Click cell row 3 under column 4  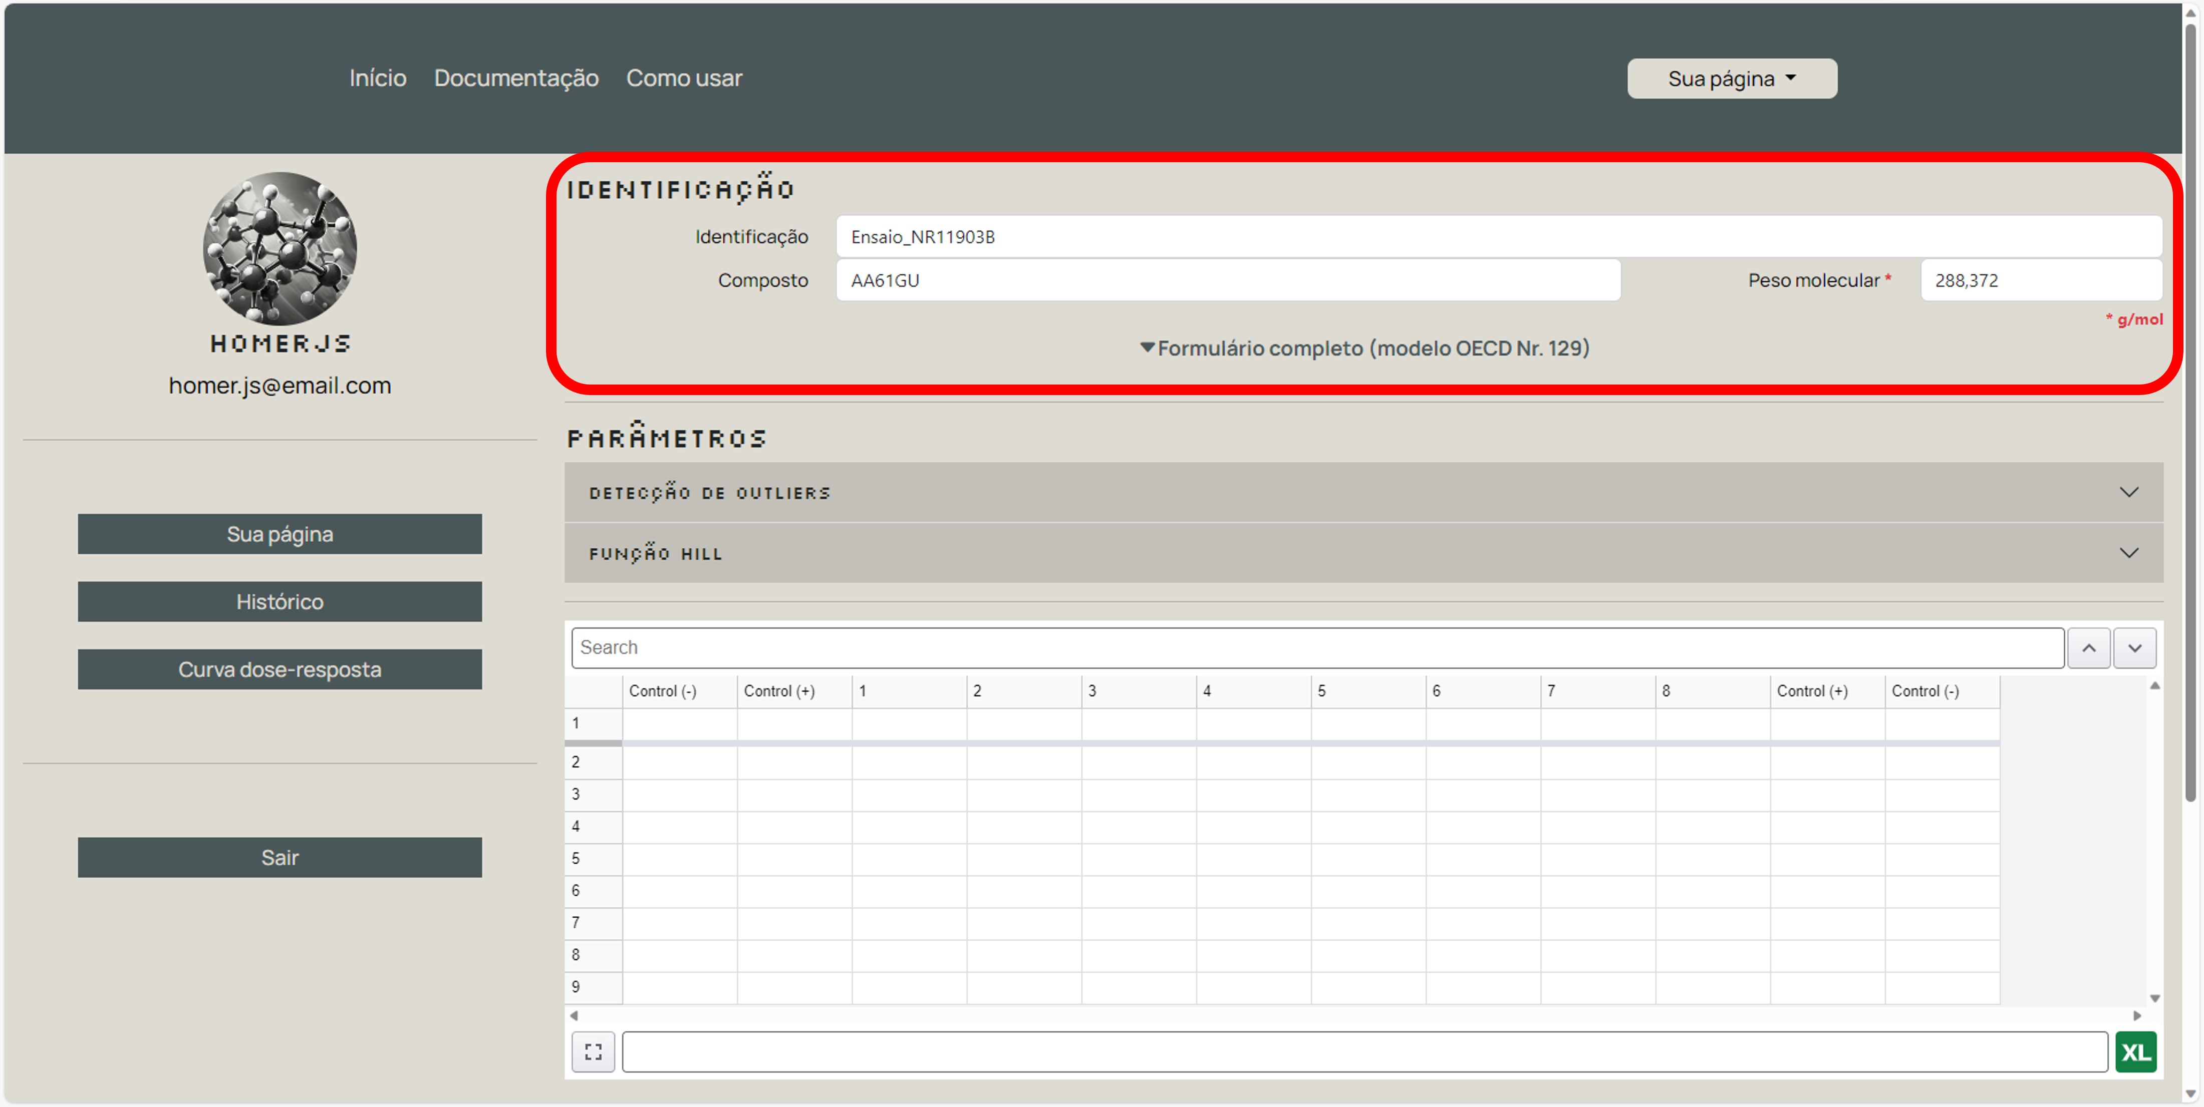coord(1253,795)
